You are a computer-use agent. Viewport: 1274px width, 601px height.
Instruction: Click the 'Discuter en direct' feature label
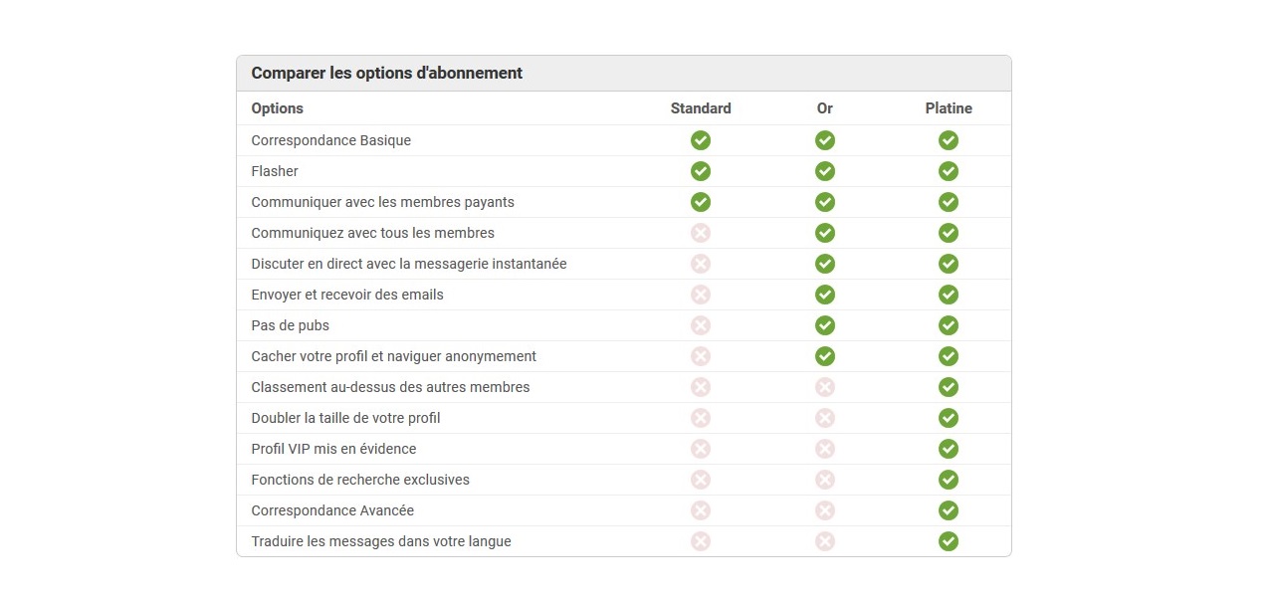point(408,264)
